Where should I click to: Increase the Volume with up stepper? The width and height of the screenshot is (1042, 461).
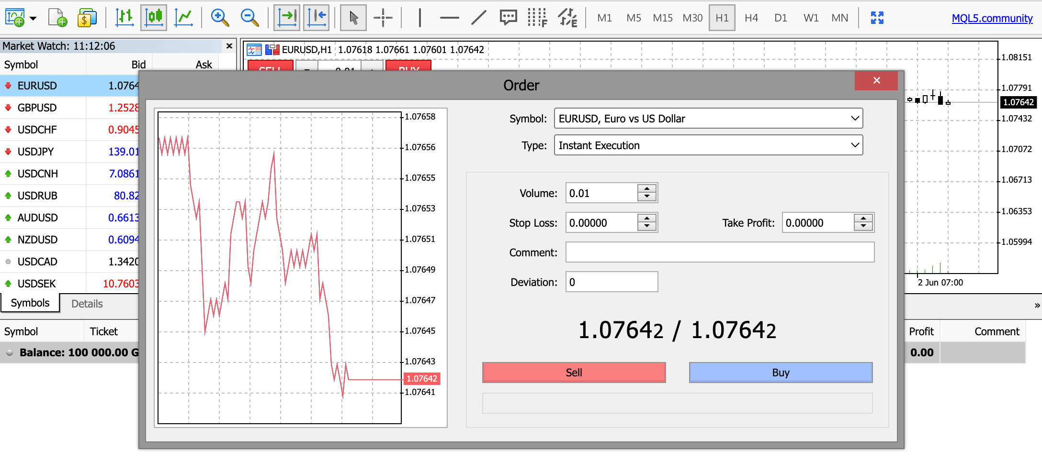point(647,189)
